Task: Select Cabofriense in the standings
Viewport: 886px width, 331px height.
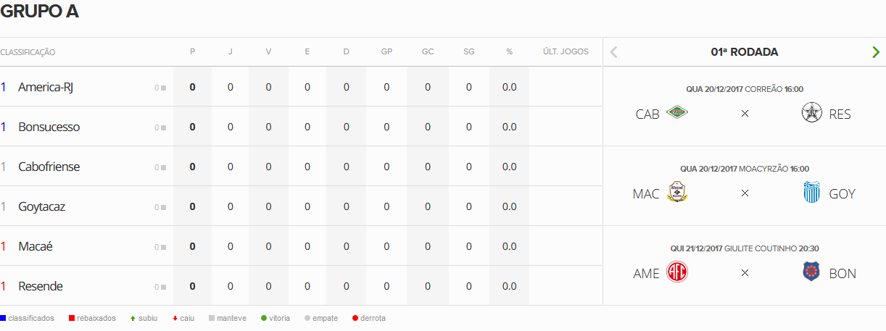Action: (x=49, y=167)
